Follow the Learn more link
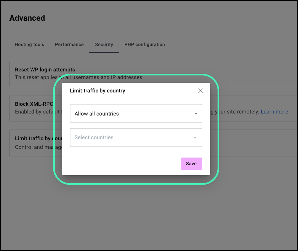The width and height of the screenshot is (298, 251). pyautogui.click(x=274, y=111)
